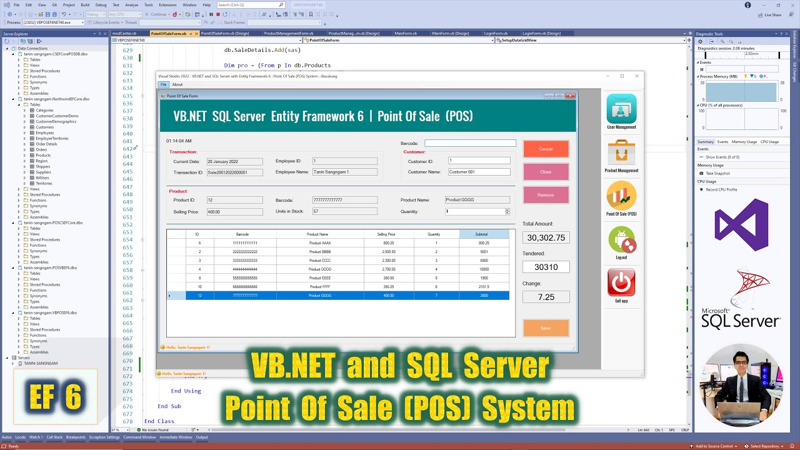This screenshot has height=450, width=800.
Task: Increment the Quantity spinner
Action: coord(506,210)
